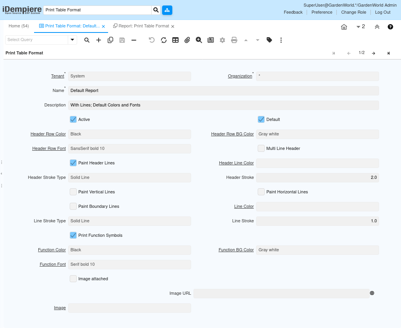Screen dimensions: 401x328
Task: Open Function Color field
Action: pos(129,250)
